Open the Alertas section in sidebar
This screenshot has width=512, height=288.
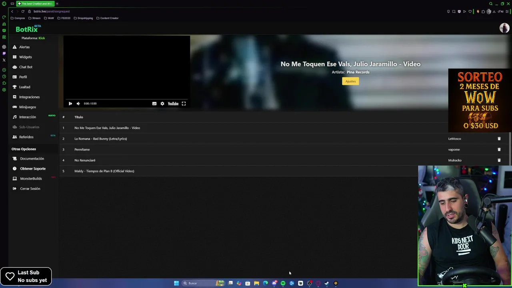tap(24, 47)
